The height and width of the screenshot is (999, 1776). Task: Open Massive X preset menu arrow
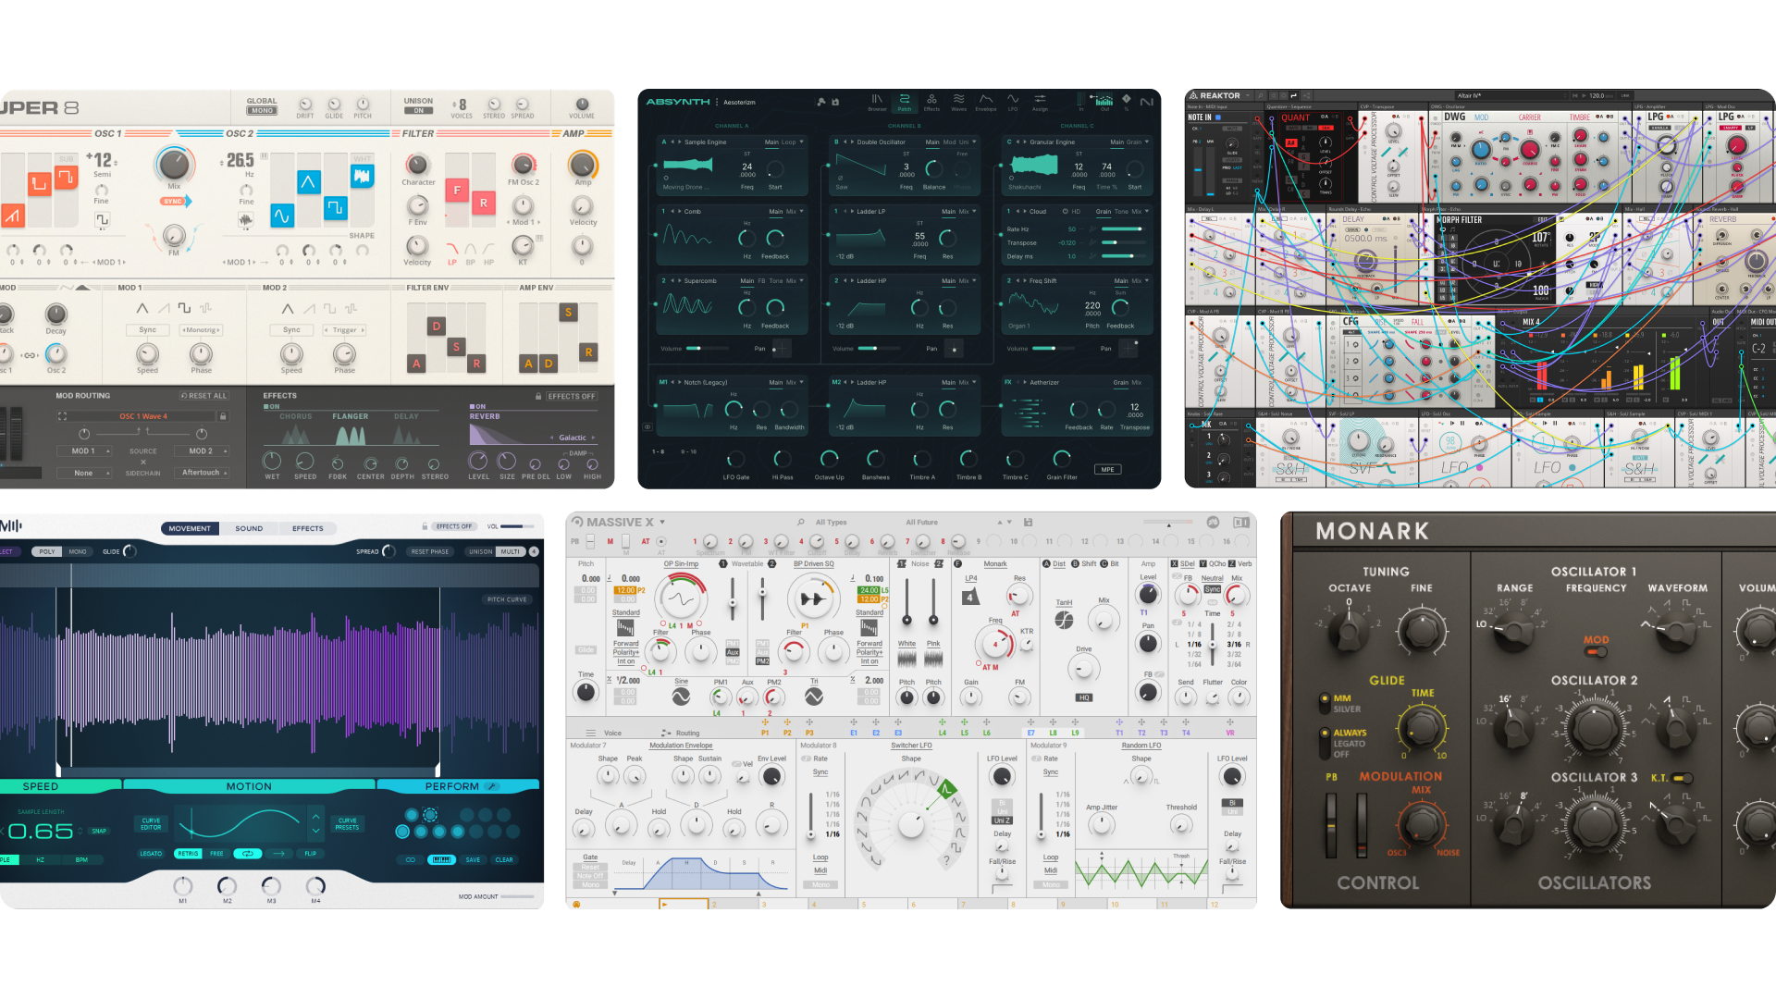[x=662, y=523]
